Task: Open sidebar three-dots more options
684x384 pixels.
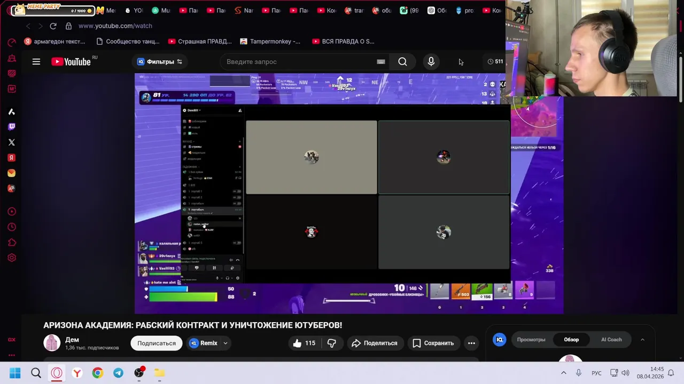Action: pos(12,355)
